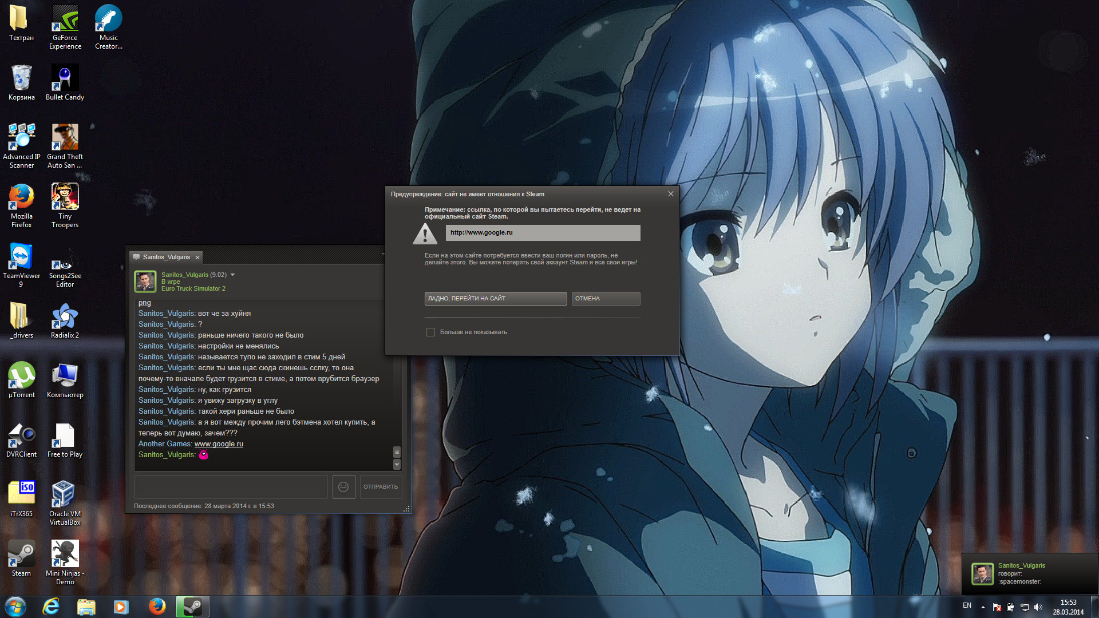Image resolution: width=1099 pixels, height=618 pixels.
Task: Open µTorrent desktop shortcut
Action: pos(21,380)
